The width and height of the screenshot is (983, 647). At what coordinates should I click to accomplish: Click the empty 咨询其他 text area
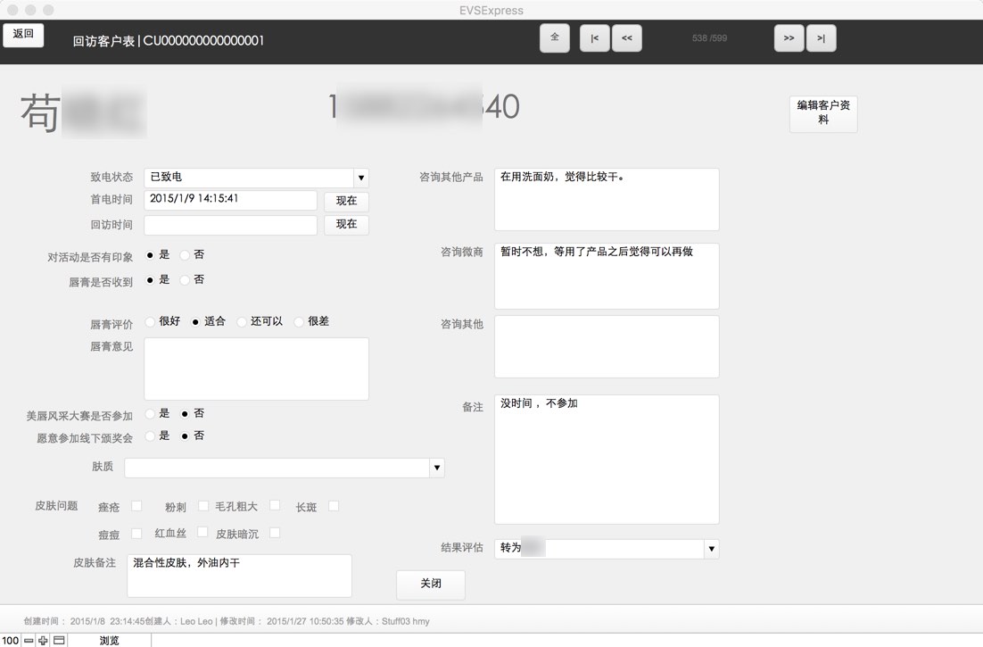pyautogui.click(x=607, y=346)
